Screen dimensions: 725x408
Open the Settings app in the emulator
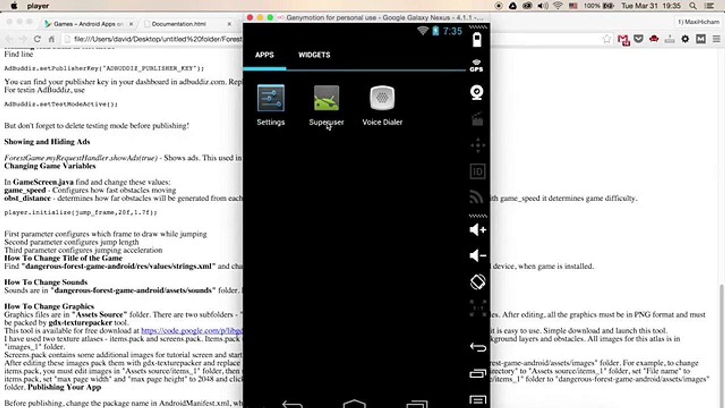tap(271, 105)
